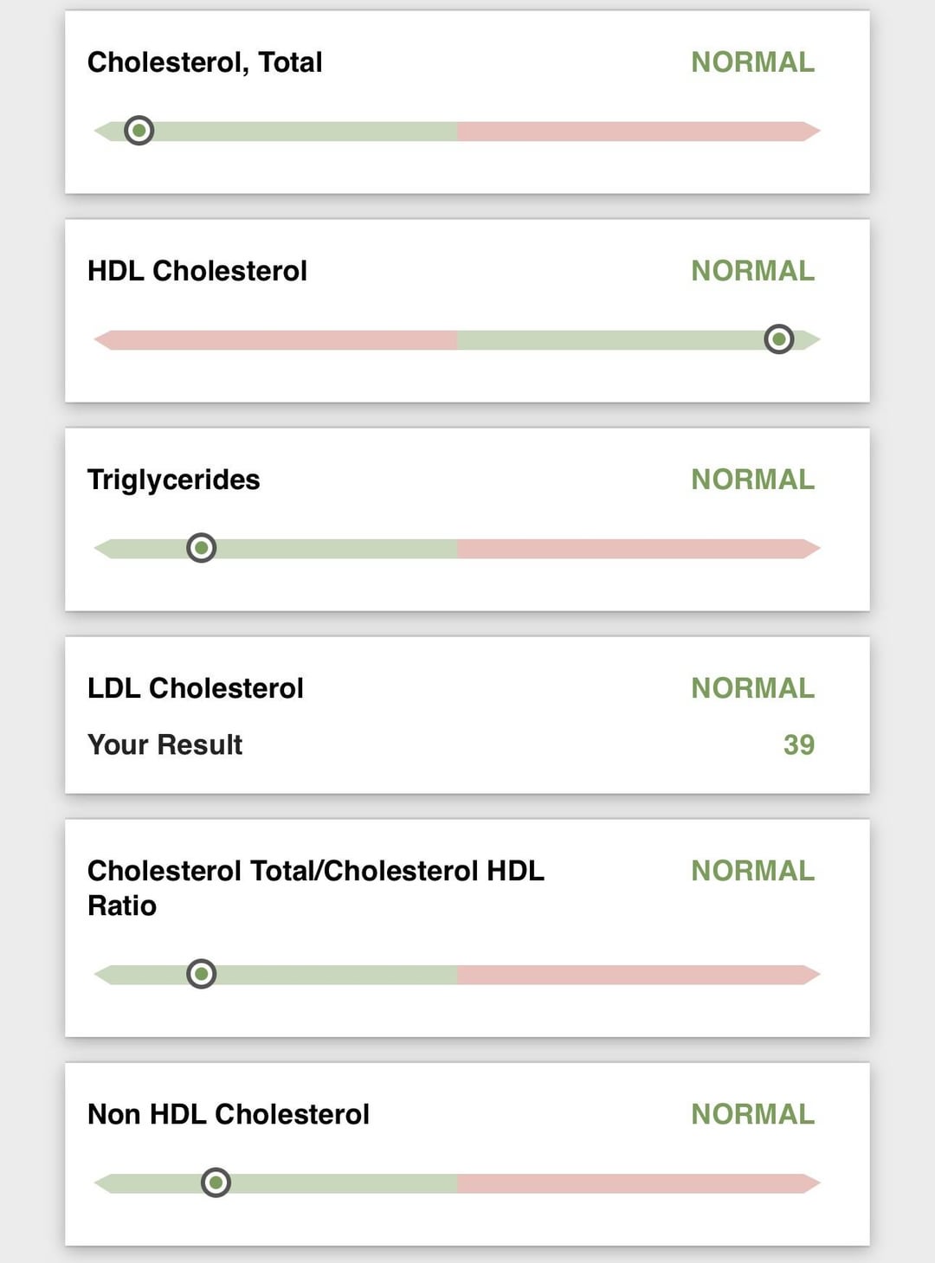Click NORMAL status for HDL Cholesterol
The image size is (935, 1263).
[x=752, y=271]
